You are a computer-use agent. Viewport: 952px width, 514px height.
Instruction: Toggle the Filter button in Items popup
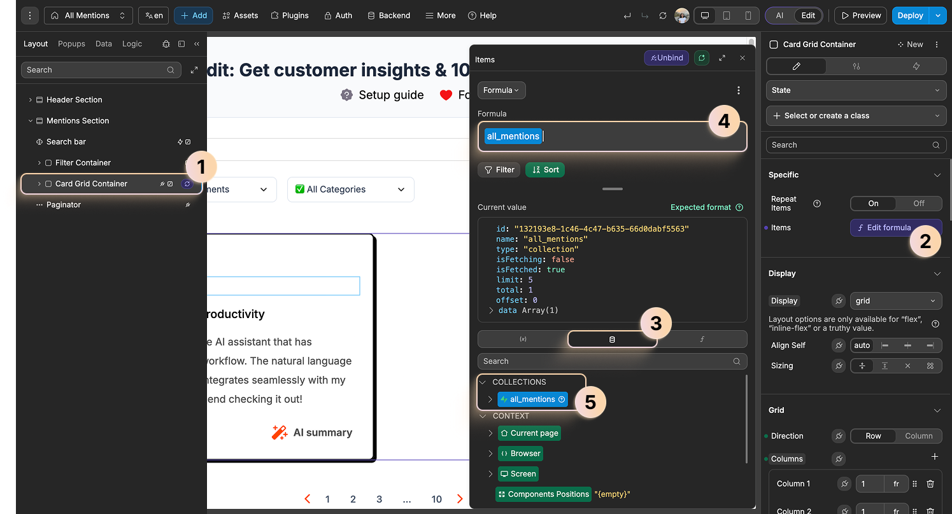pos(499,170)
